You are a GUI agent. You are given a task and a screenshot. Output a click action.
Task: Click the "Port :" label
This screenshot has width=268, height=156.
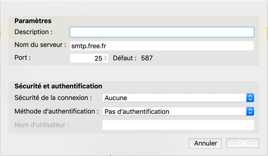pos(23,58)
